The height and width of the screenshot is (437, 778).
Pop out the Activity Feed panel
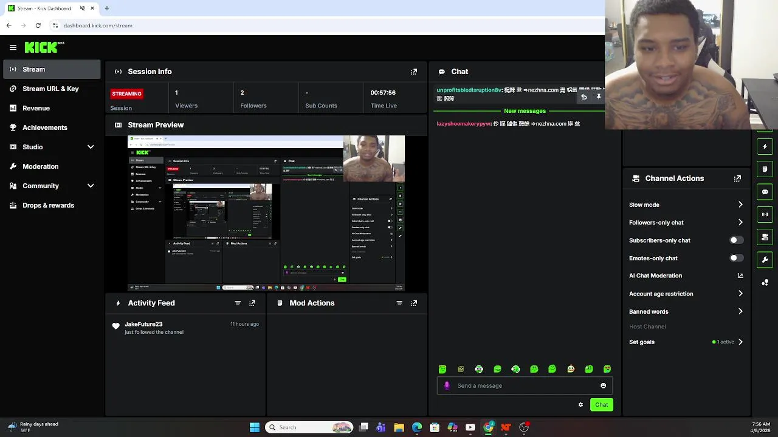pos(252,303)
